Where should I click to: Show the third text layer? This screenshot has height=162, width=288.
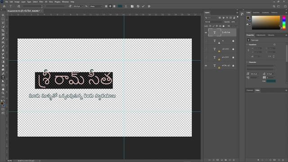206,49
